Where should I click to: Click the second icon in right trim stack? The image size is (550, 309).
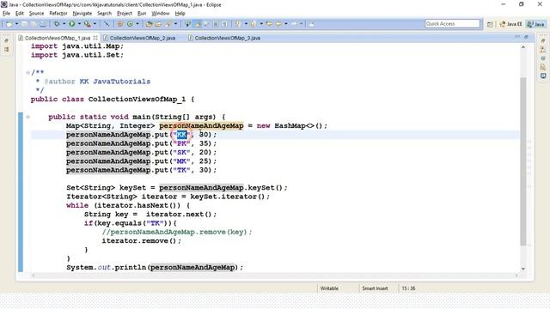543,50
